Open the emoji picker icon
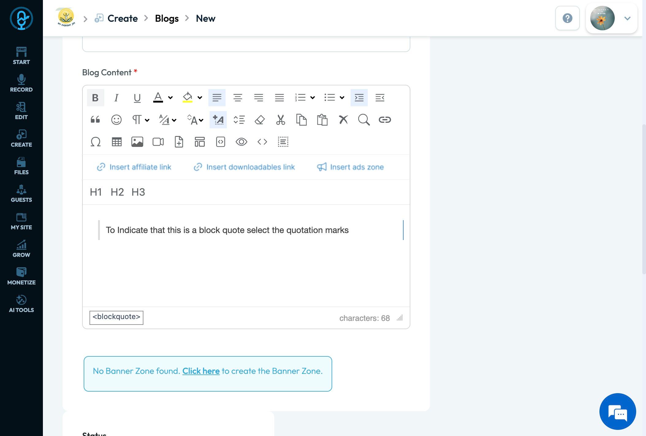Viewport: 646px width, 436px height. (116, 120)
